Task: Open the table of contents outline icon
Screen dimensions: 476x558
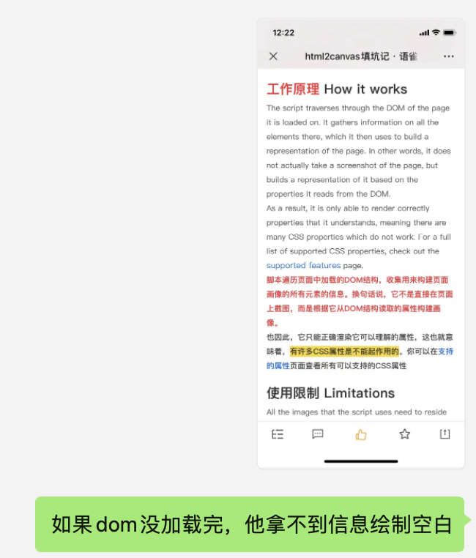Action: (278, 434)
